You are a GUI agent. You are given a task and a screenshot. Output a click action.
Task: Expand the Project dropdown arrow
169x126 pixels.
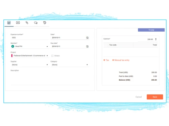coord(47,56)
